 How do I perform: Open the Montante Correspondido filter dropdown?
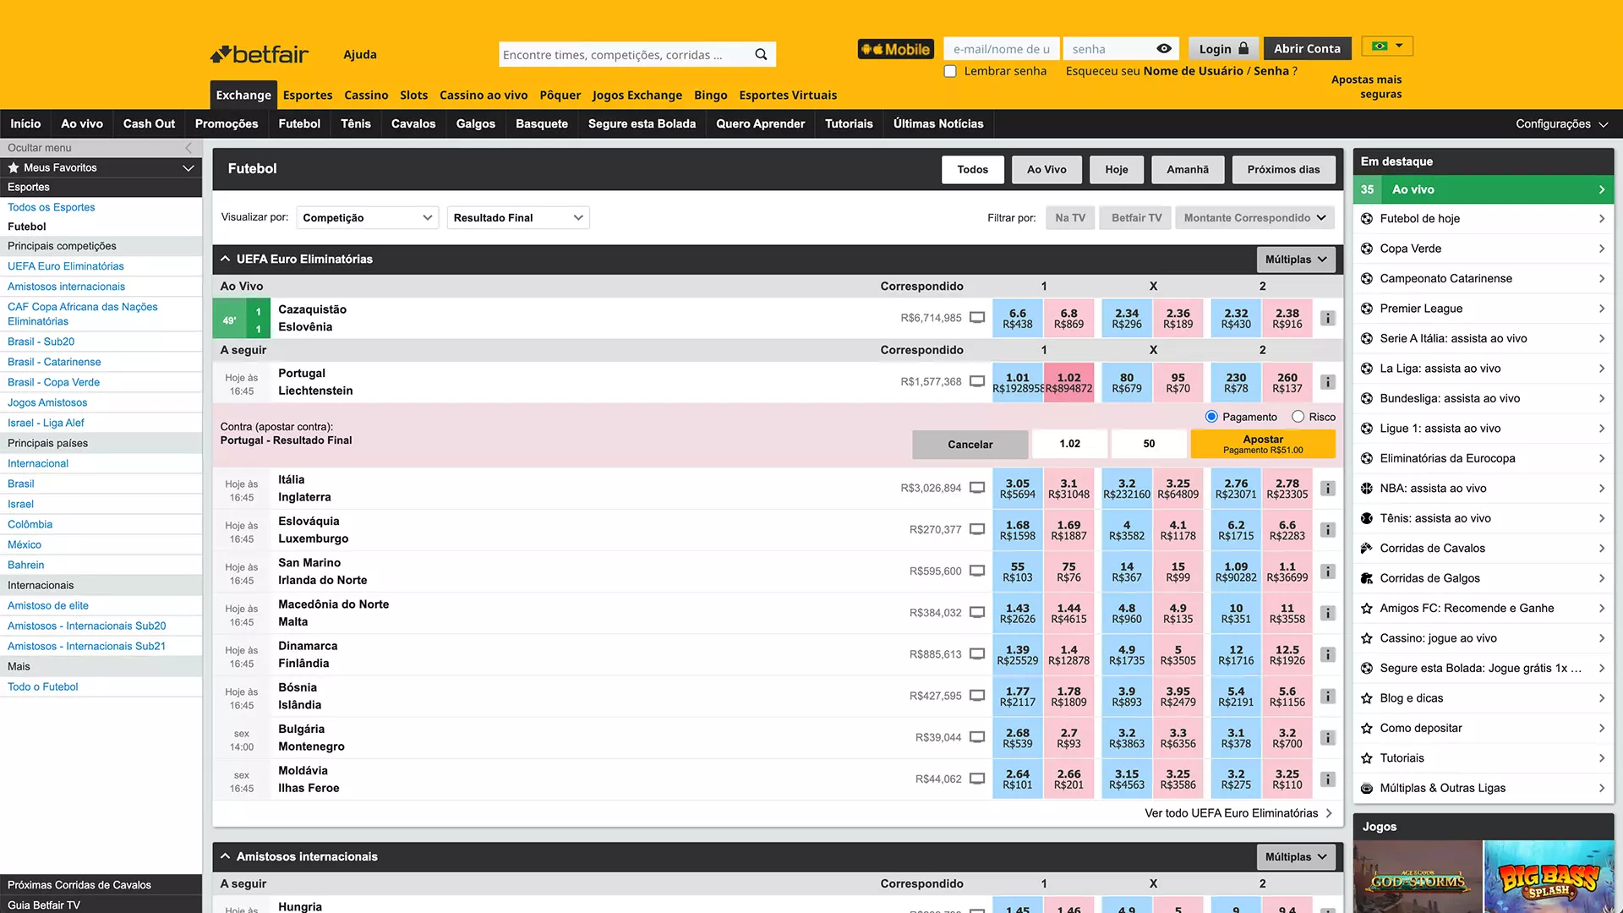click(1254, 218)
